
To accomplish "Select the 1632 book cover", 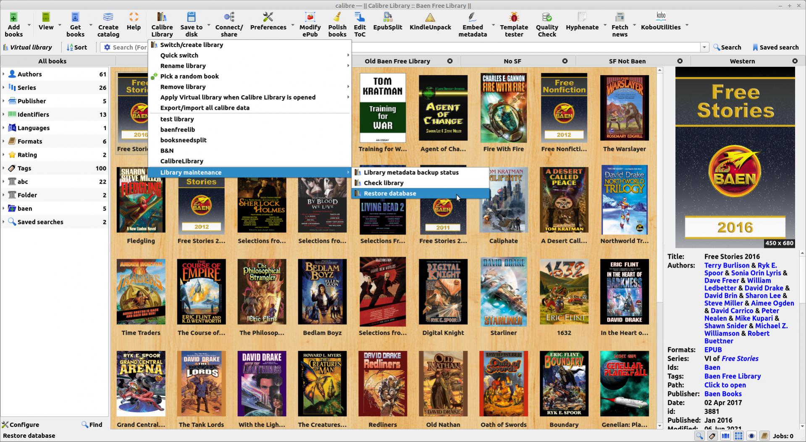I will click(564, 292).
